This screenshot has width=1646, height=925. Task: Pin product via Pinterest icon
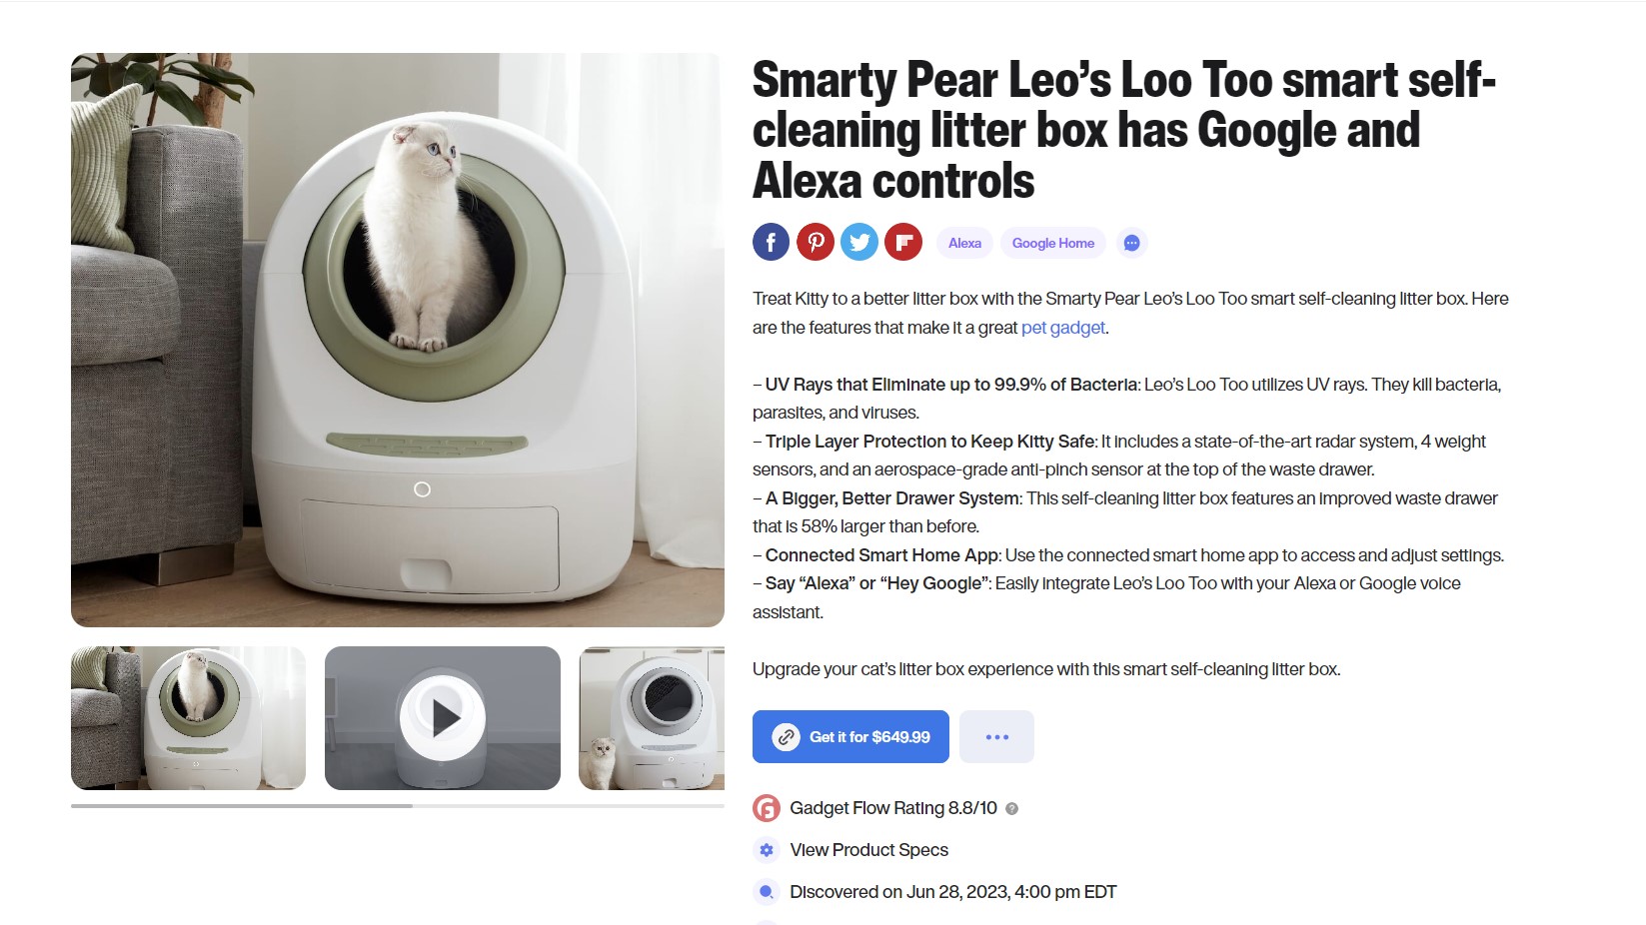[x=816, y=242]
